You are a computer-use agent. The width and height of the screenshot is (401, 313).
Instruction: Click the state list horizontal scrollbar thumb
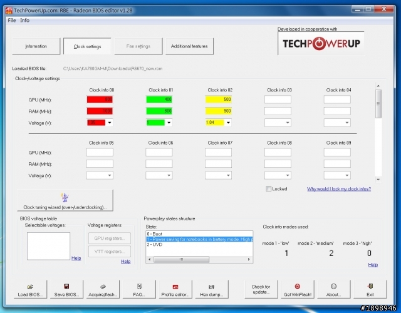181,259
